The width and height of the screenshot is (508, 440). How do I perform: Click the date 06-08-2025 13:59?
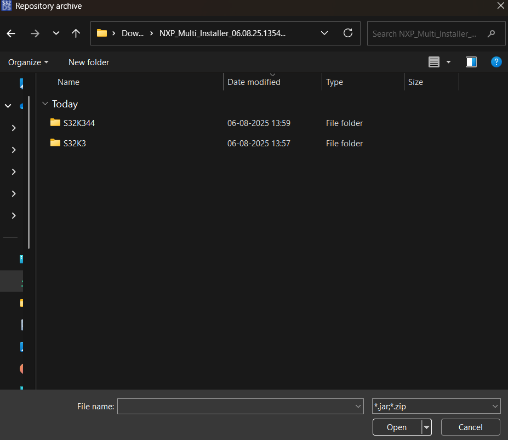[259, 123]
